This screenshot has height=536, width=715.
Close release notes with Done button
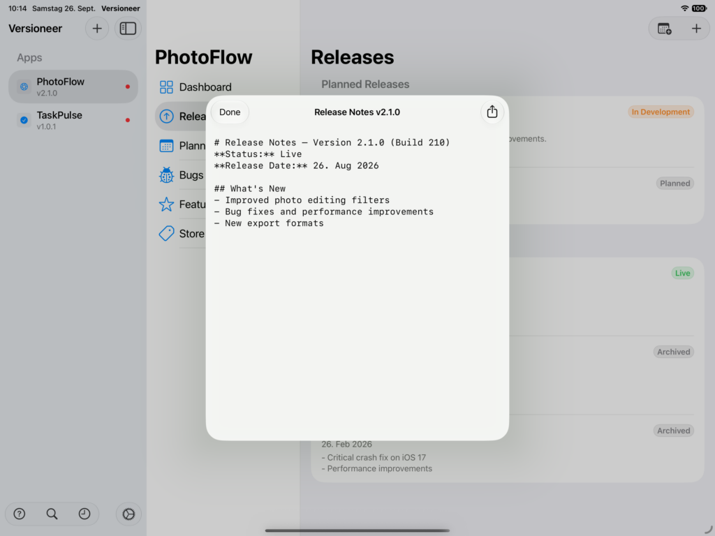230,112
